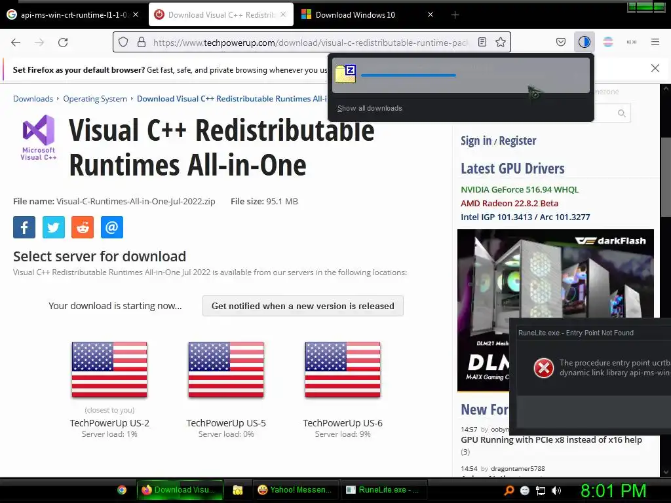The width and height of the screenshot is (671, 503).
Task: Open a new tab with plus button
Action: point(455,15)
